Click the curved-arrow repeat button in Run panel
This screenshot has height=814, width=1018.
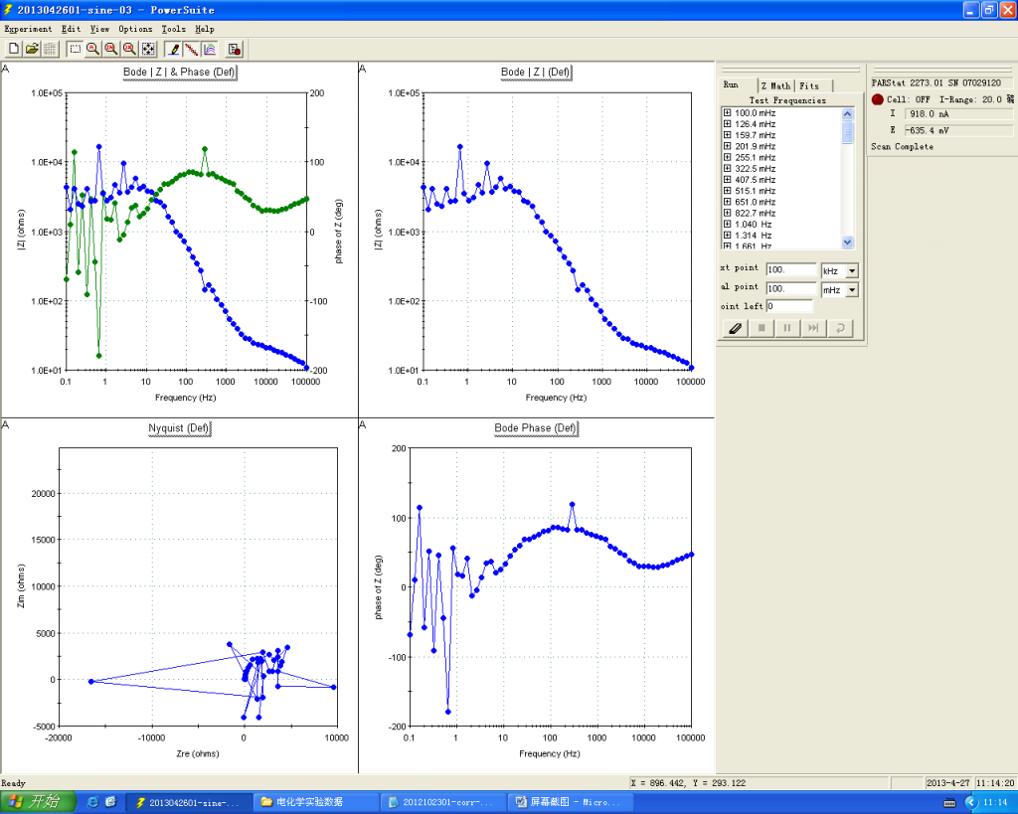click(x=840, y=328)
